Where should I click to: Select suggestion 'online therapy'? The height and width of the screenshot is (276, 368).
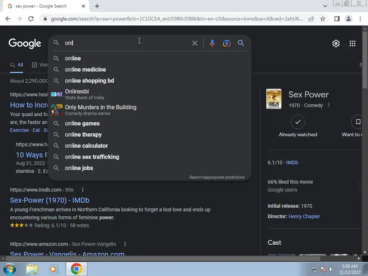[x=149, y=135]
